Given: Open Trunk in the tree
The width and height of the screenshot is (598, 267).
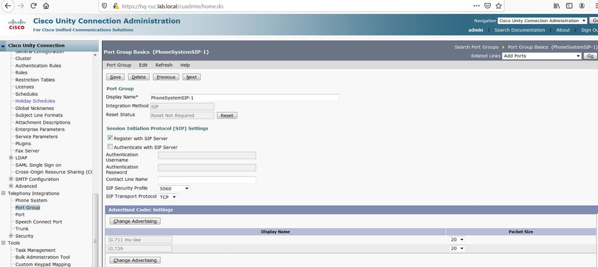Looking at the screenshot, I should point(22,229).
